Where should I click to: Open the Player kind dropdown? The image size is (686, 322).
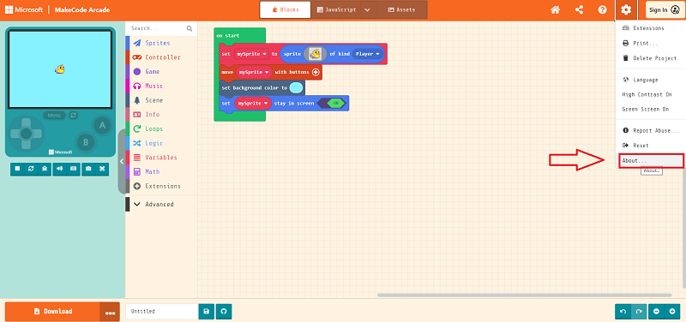point(368,54)
